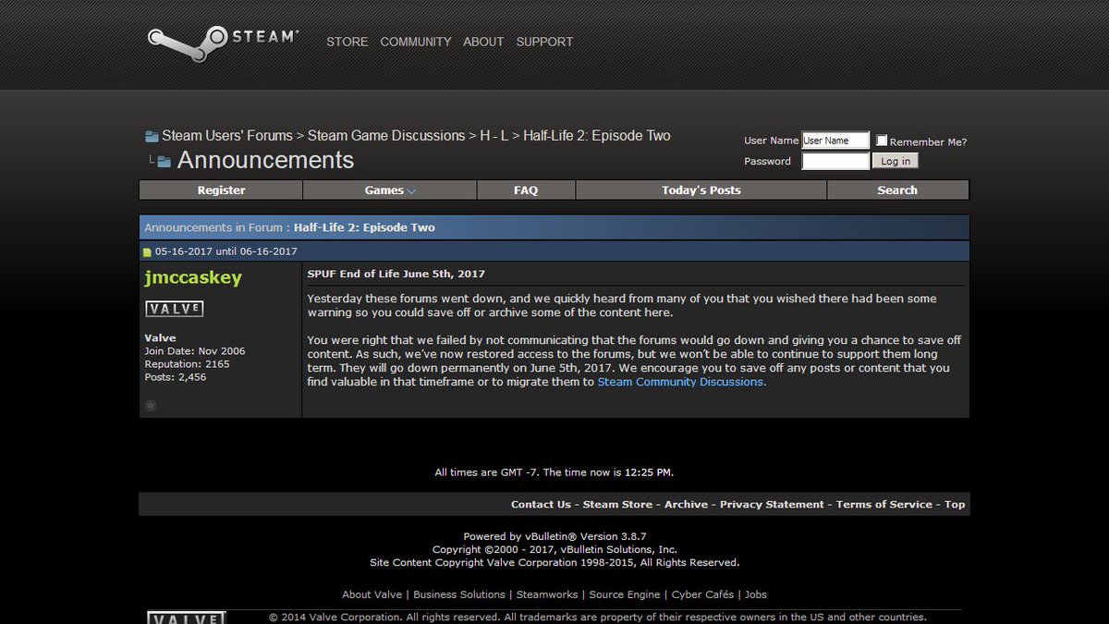The width and height of the screenshot is (1109, 624).
Task: Focus the User Name input field
Action: click(x=835, y=141)
